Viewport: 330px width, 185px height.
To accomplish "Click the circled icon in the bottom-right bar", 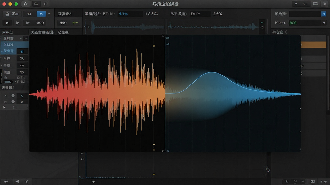I will [286, 182].
